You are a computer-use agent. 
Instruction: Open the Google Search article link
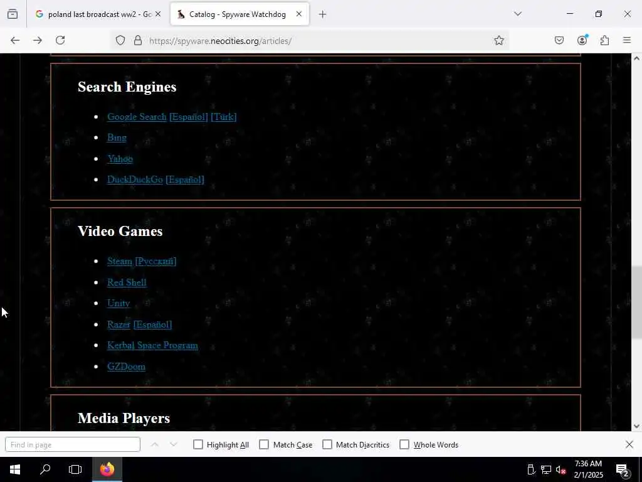pos(137,117)
